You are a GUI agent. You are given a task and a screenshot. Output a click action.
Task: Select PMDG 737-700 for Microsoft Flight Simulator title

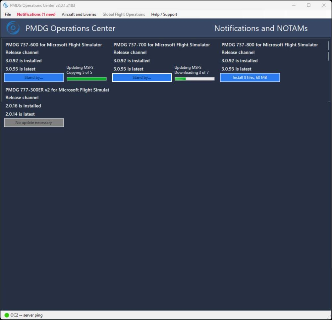point(162,45)
